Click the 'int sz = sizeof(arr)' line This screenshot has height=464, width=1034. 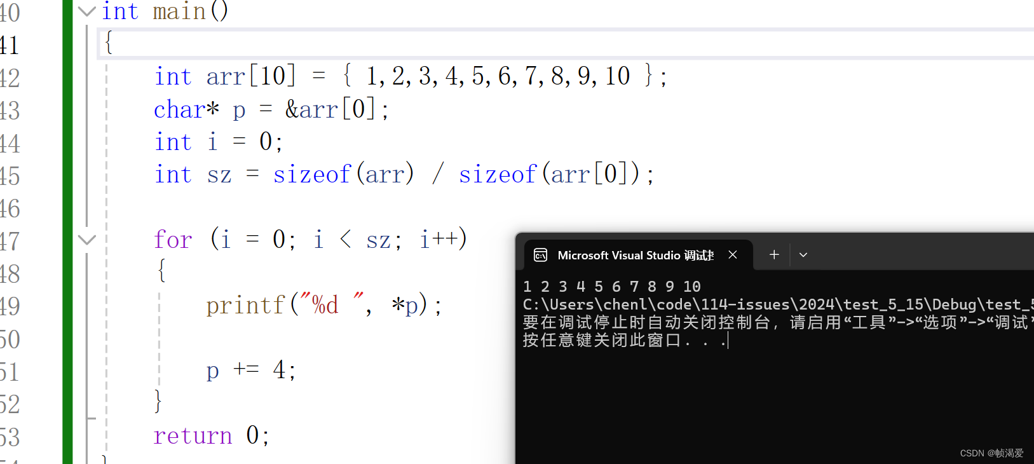404,174
